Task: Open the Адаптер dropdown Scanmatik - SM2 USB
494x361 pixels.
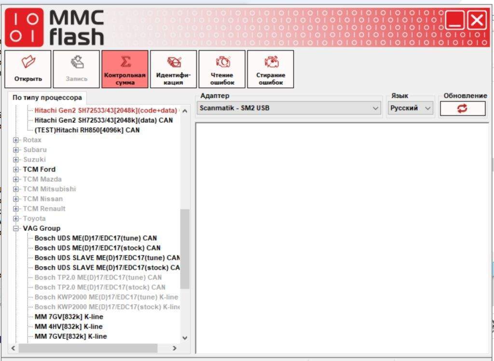Action: coord(288,108)
